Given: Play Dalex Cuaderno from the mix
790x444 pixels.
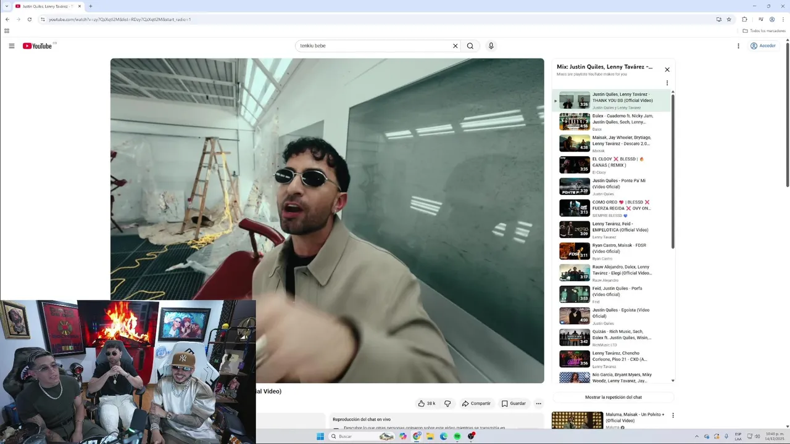Looking at the screenshot, I should tap(611, 122).
